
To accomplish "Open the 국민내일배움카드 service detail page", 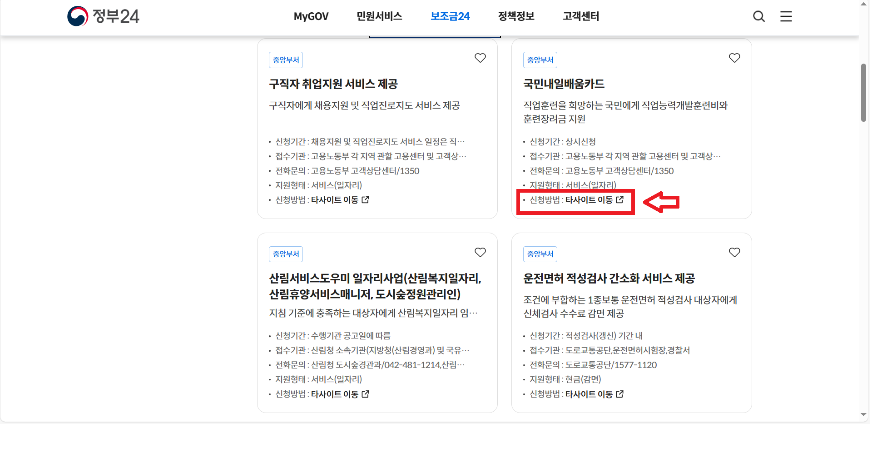I will [x=564, y=84].
